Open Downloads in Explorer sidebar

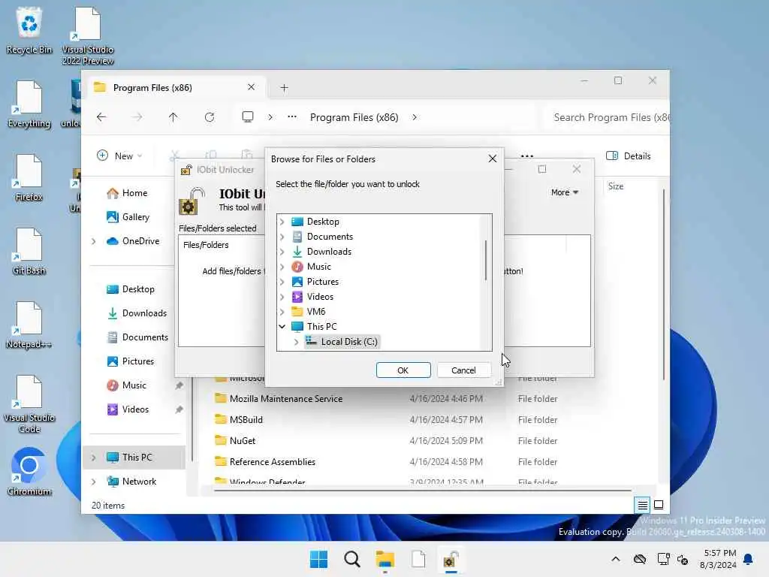coord(137,313)
